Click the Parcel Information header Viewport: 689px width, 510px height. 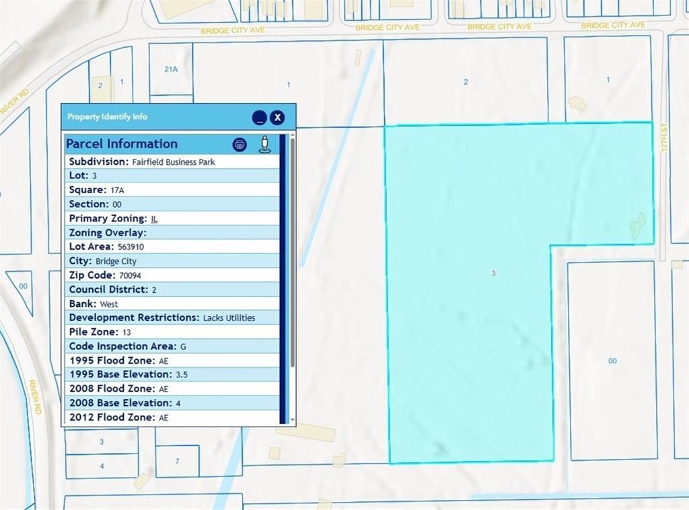coord(122,144)
